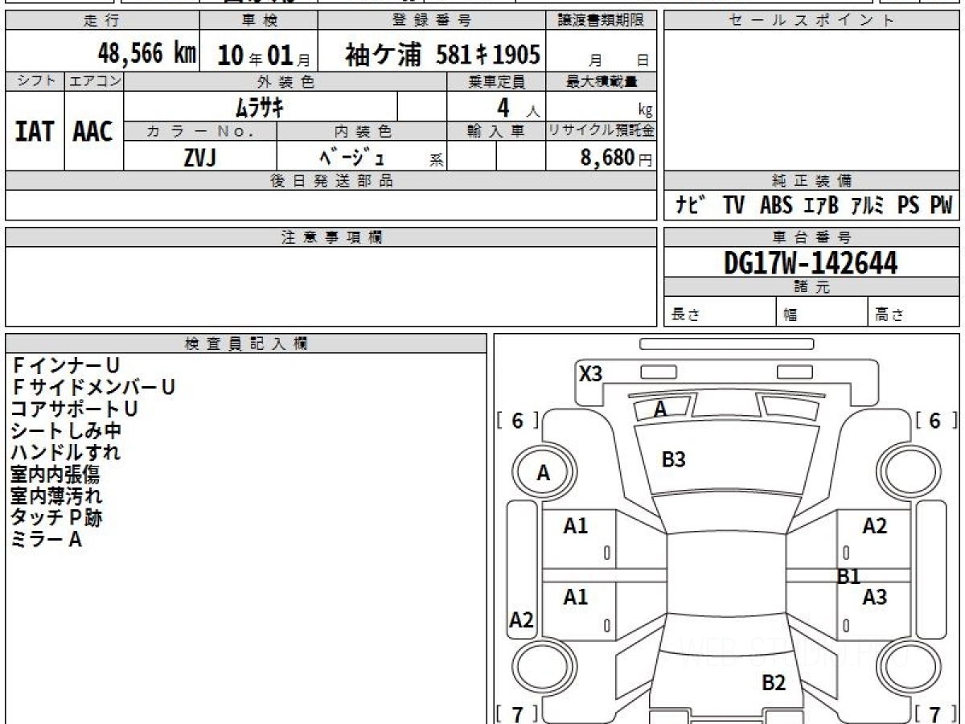Select the A3 damage mark

tap(874, 597)
